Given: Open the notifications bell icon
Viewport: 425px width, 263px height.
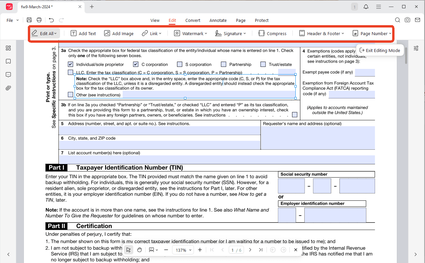Looking at the screenshot, I should coord(366,7).
